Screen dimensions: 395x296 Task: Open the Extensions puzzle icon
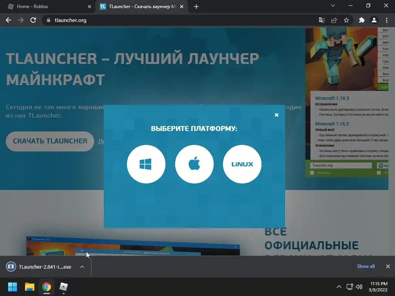pos(362,20)
